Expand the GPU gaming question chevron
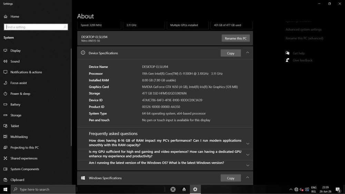Image resolution: width=345 pixels, height=194 pixels. tap(248, 155)
